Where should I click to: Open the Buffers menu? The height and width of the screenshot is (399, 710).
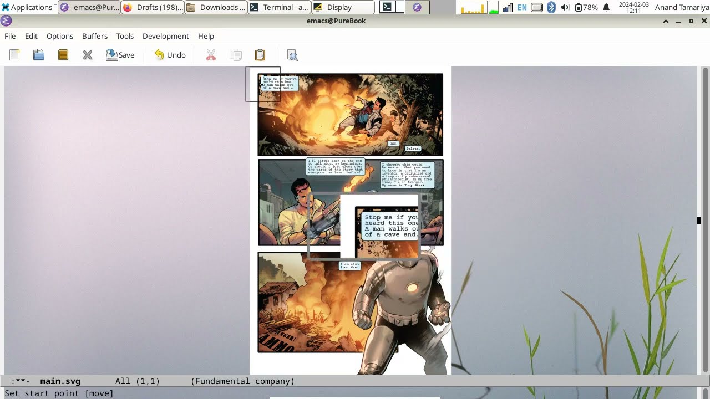click(x=95, y=36)
